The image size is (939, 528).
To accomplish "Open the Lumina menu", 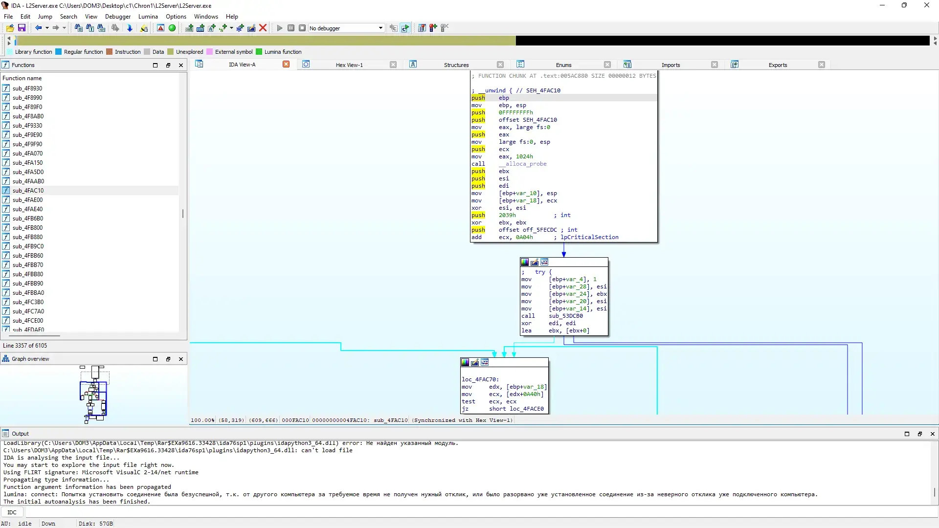I will coord(148,16).
